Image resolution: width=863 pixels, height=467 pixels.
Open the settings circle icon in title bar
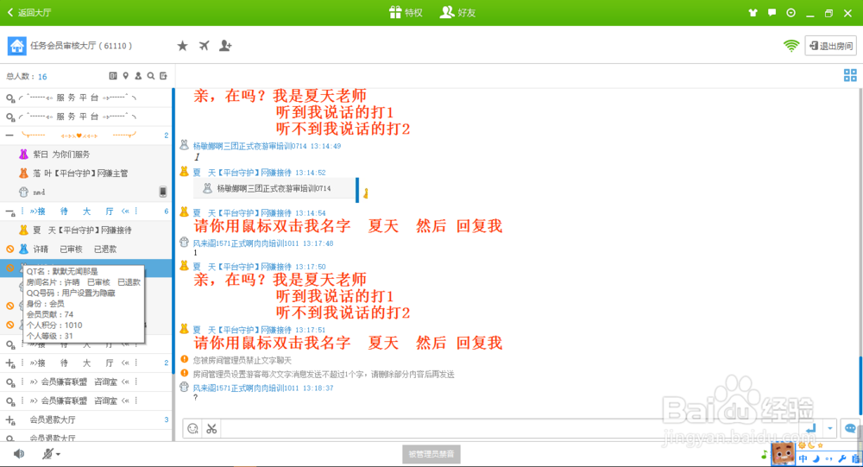pos(791,13)
